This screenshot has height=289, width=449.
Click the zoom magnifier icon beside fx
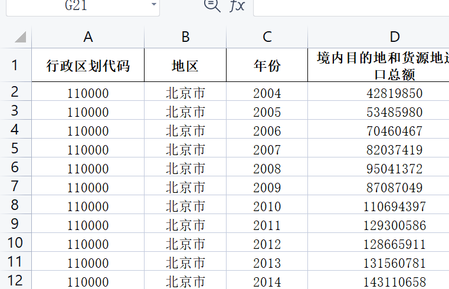pos(212,5)
